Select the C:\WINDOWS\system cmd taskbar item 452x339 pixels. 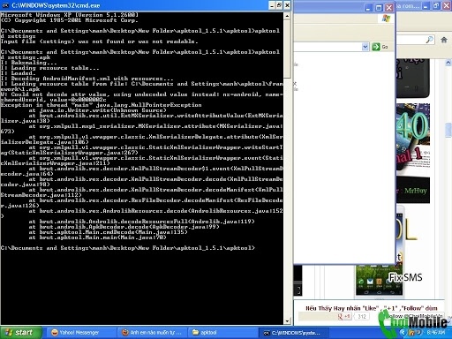click(293, 333)
